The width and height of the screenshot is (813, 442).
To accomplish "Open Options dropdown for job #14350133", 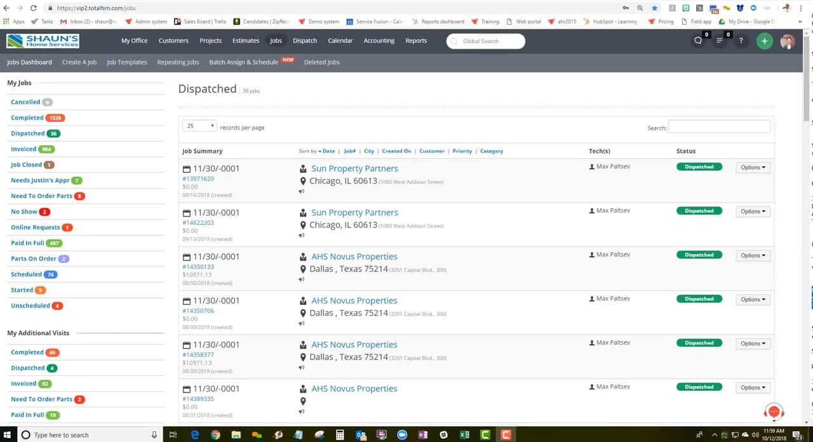I will [753, 255].
